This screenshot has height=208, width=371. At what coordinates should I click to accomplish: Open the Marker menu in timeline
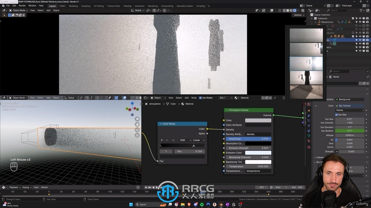click(x=44, y=187)
